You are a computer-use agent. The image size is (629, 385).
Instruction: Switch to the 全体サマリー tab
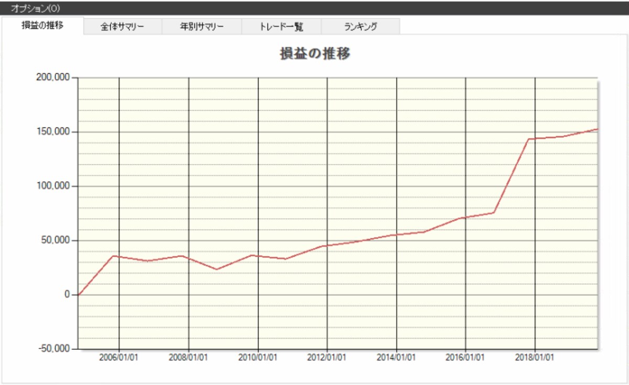click(x=123, y=27)
